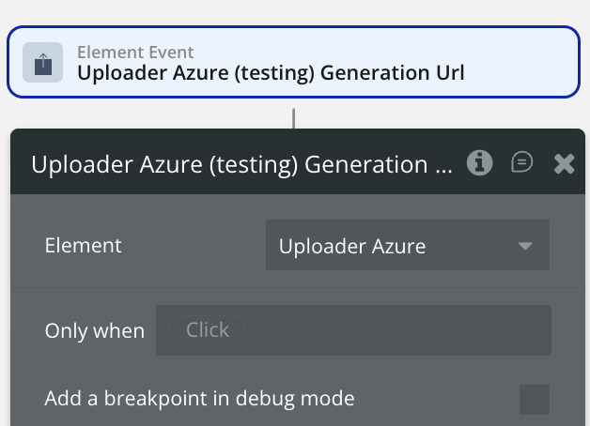Screen dimensions: 590x426
Task: Click the empty right side of the event block
Action: (526, 62)
